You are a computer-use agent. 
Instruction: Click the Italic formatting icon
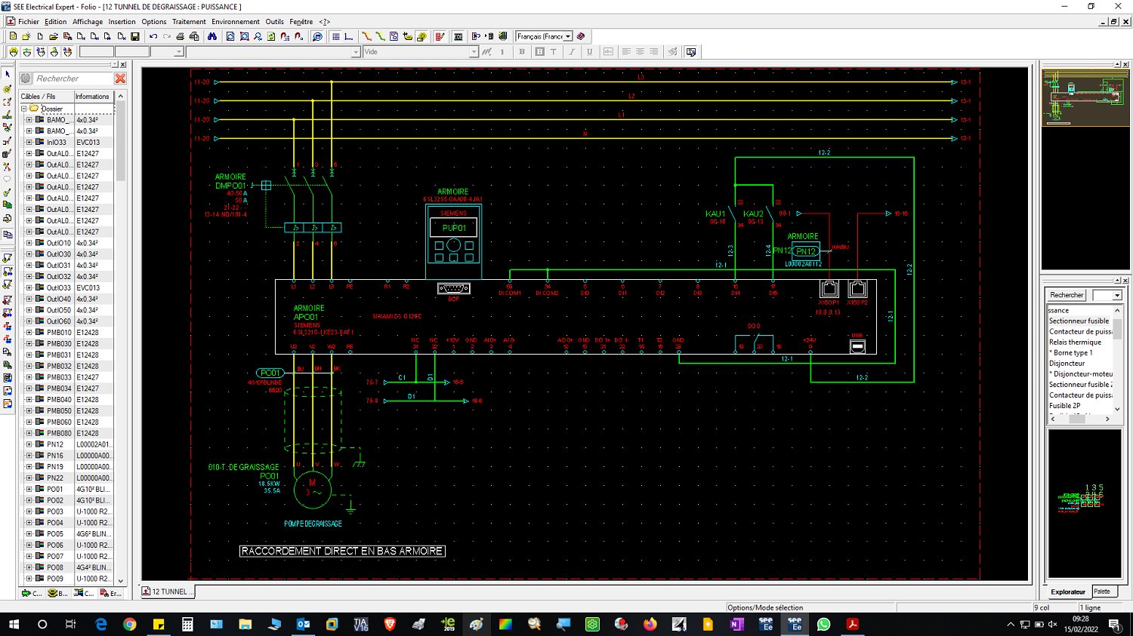pos(572,52)
